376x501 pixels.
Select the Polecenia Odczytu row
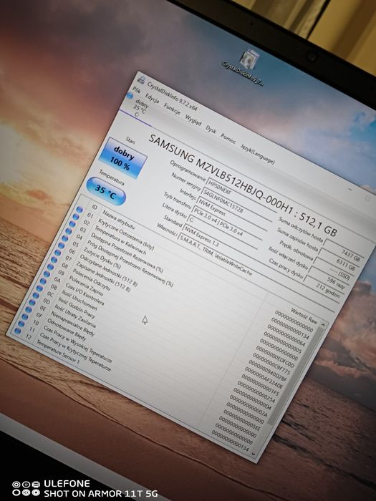[x=91, y=280]
